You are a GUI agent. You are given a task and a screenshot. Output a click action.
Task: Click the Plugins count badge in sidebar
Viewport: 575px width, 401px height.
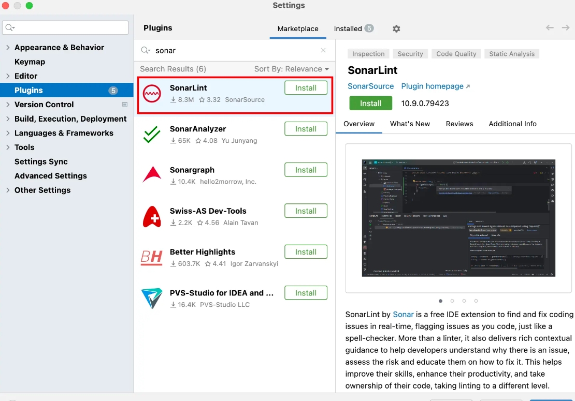113,91
